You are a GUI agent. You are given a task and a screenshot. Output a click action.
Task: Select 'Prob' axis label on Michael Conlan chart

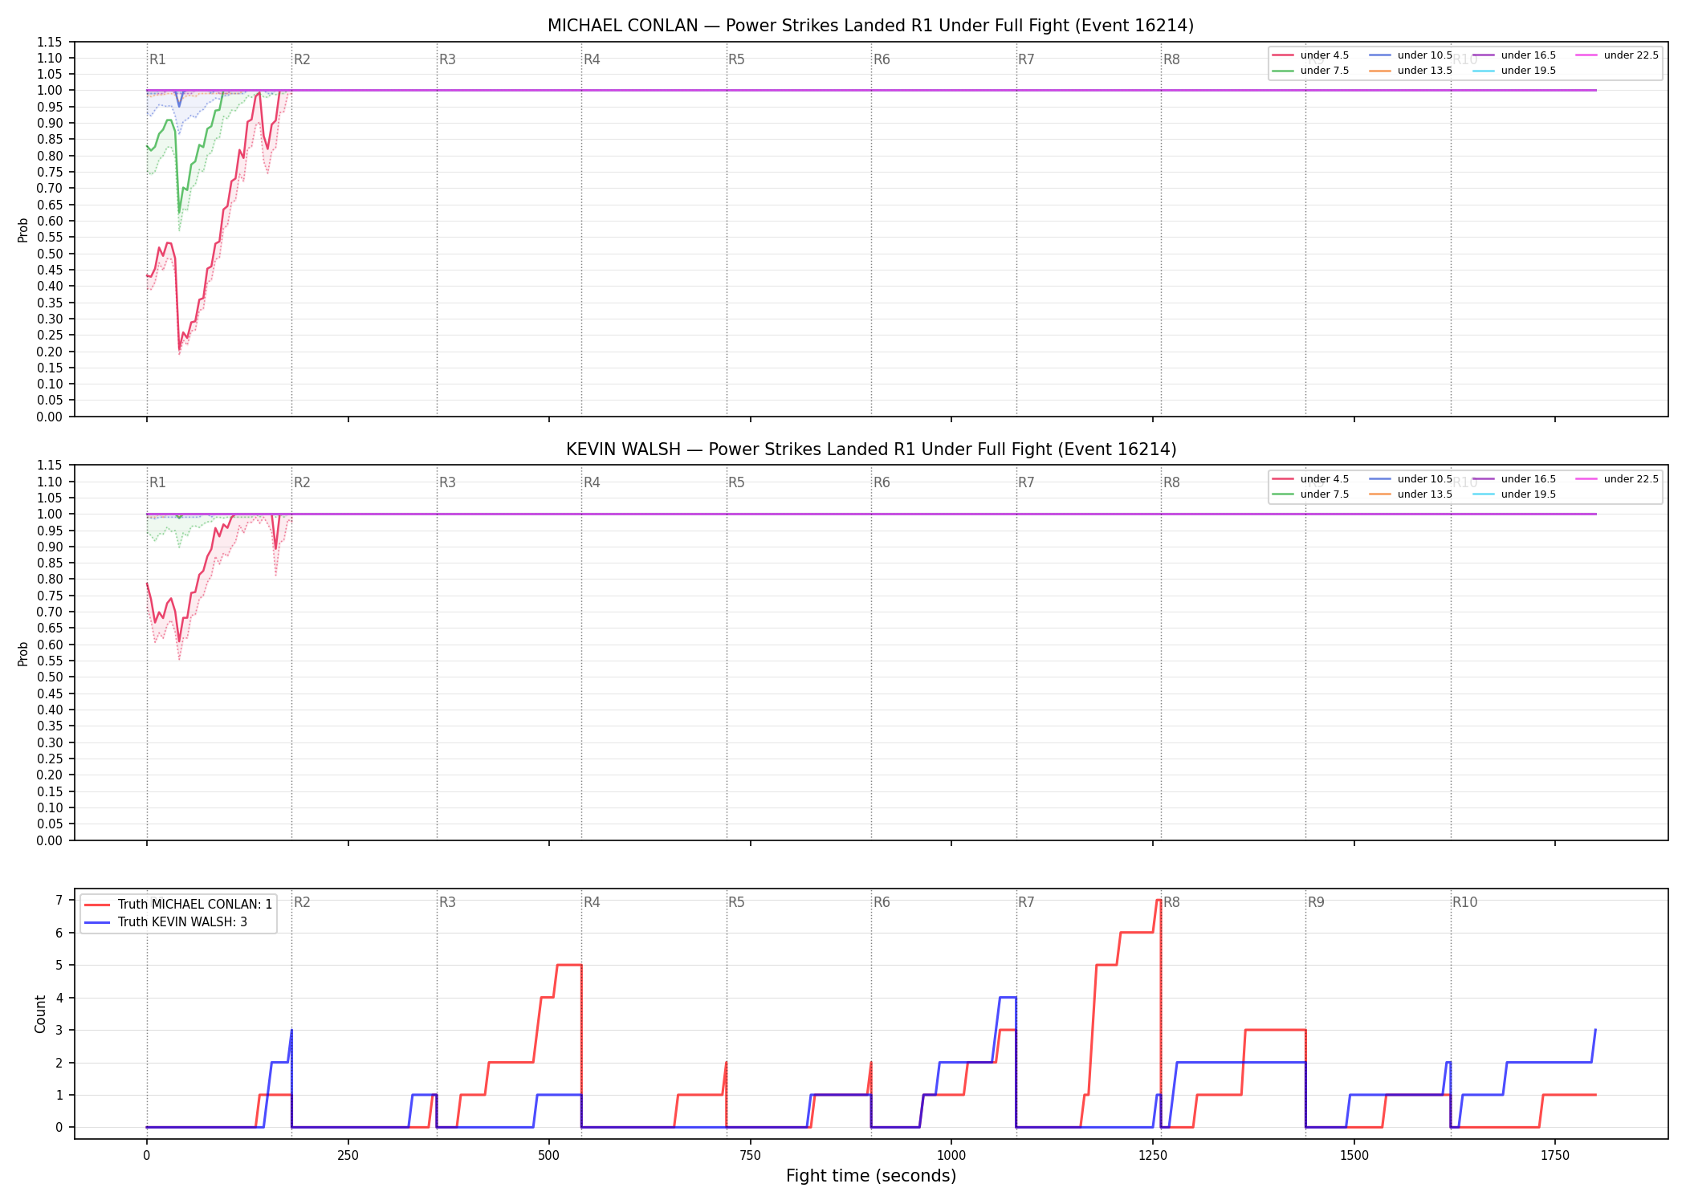[x=23, y=230]
